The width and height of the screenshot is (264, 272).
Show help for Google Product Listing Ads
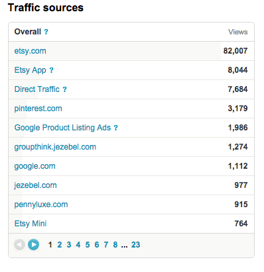(115, 128)
